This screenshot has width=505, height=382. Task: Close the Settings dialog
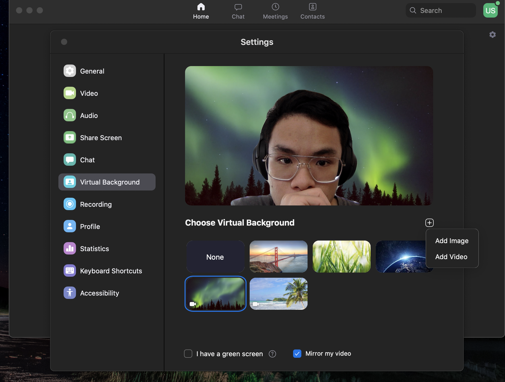coord(64,42)
